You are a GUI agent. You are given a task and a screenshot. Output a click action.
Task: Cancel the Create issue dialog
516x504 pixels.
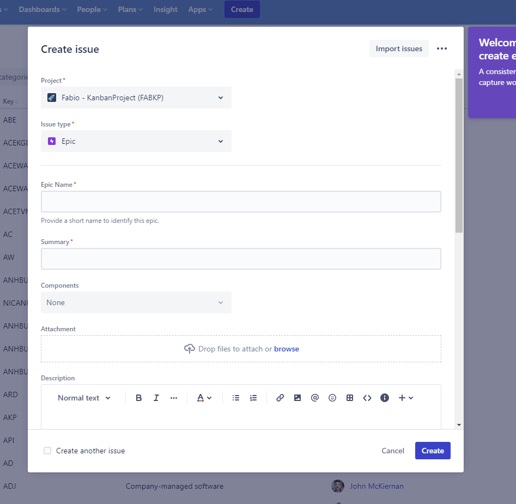[393, 451]
